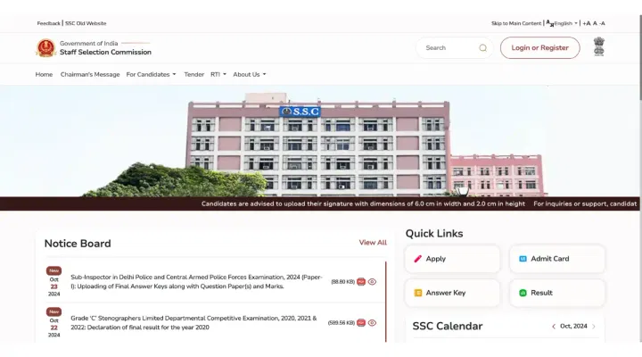Open PDF icon for Grade 'C' Stenographers notice
This screenshot has width=642, height=357.
pyautogui.click(x=361, y=322)
